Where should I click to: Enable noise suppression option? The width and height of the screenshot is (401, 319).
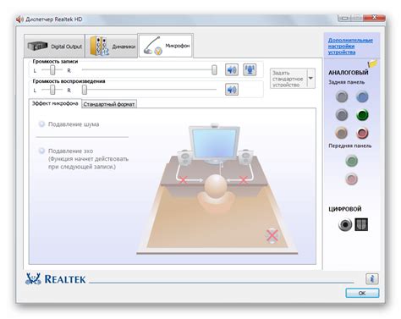point(41,124)
